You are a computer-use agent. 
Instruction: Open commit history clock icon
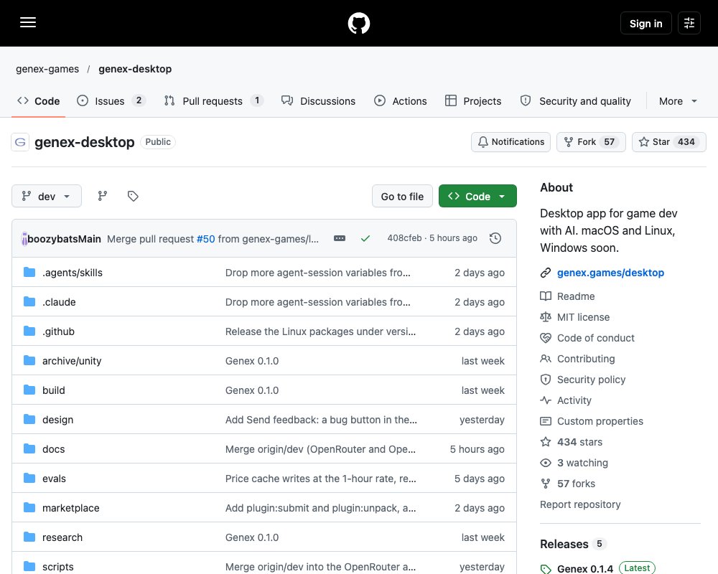(x=495, y=238)
